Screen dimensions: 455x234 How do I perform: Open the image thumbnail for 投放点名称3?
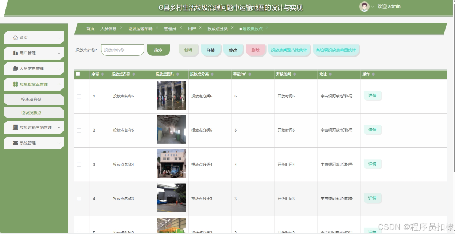click(171, 198)
